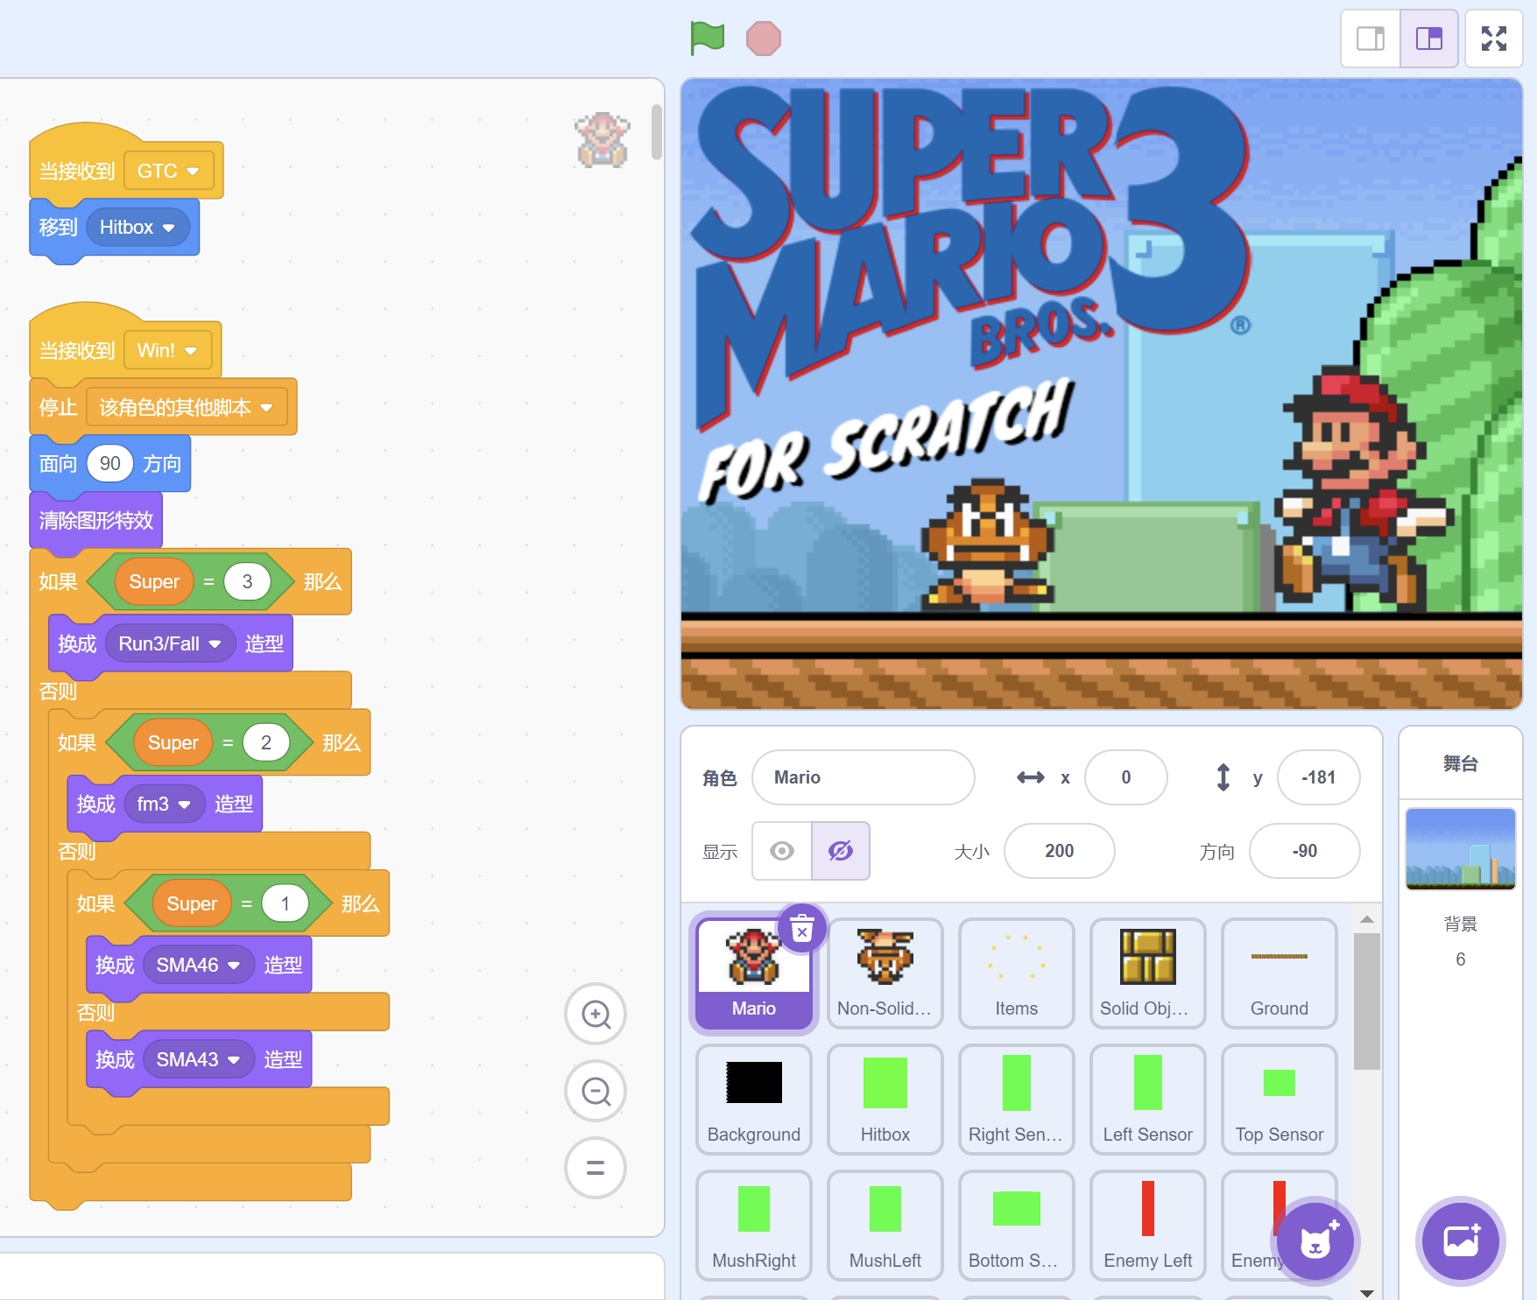Open the stop other scripts dropdown

coord(187,407)
